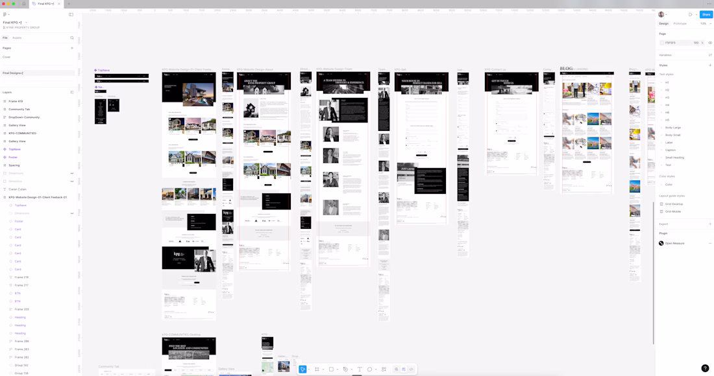Click the search icon in left panel
Viewport: 714px width, 376px height.
(72, 38)
